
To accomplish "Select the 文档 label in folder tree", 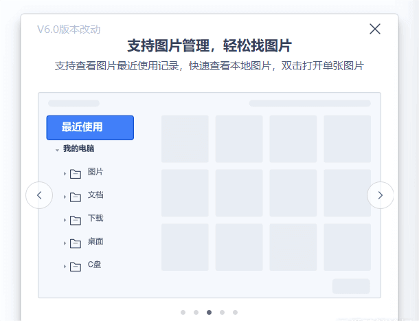I will tap(95, 195).
